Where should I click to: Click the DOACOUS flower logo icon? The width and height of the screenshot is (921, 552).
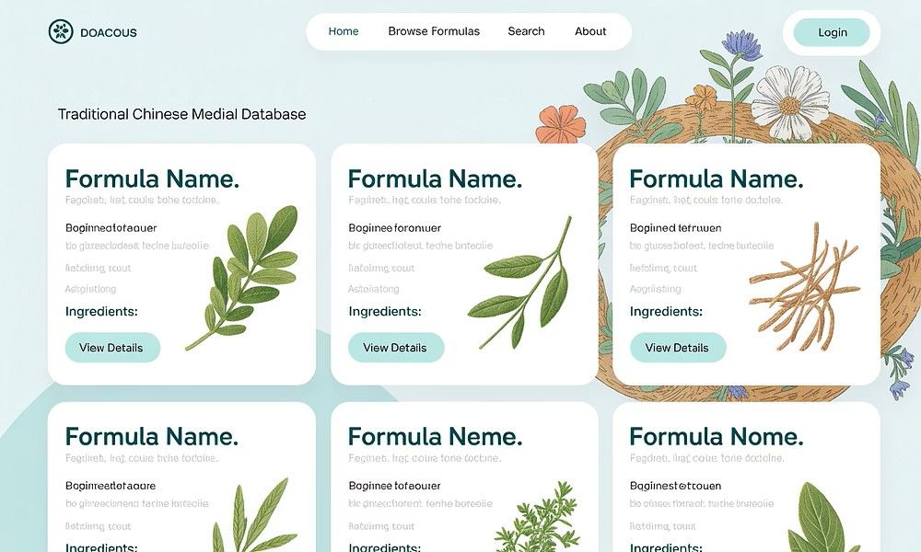coord(61,31)
